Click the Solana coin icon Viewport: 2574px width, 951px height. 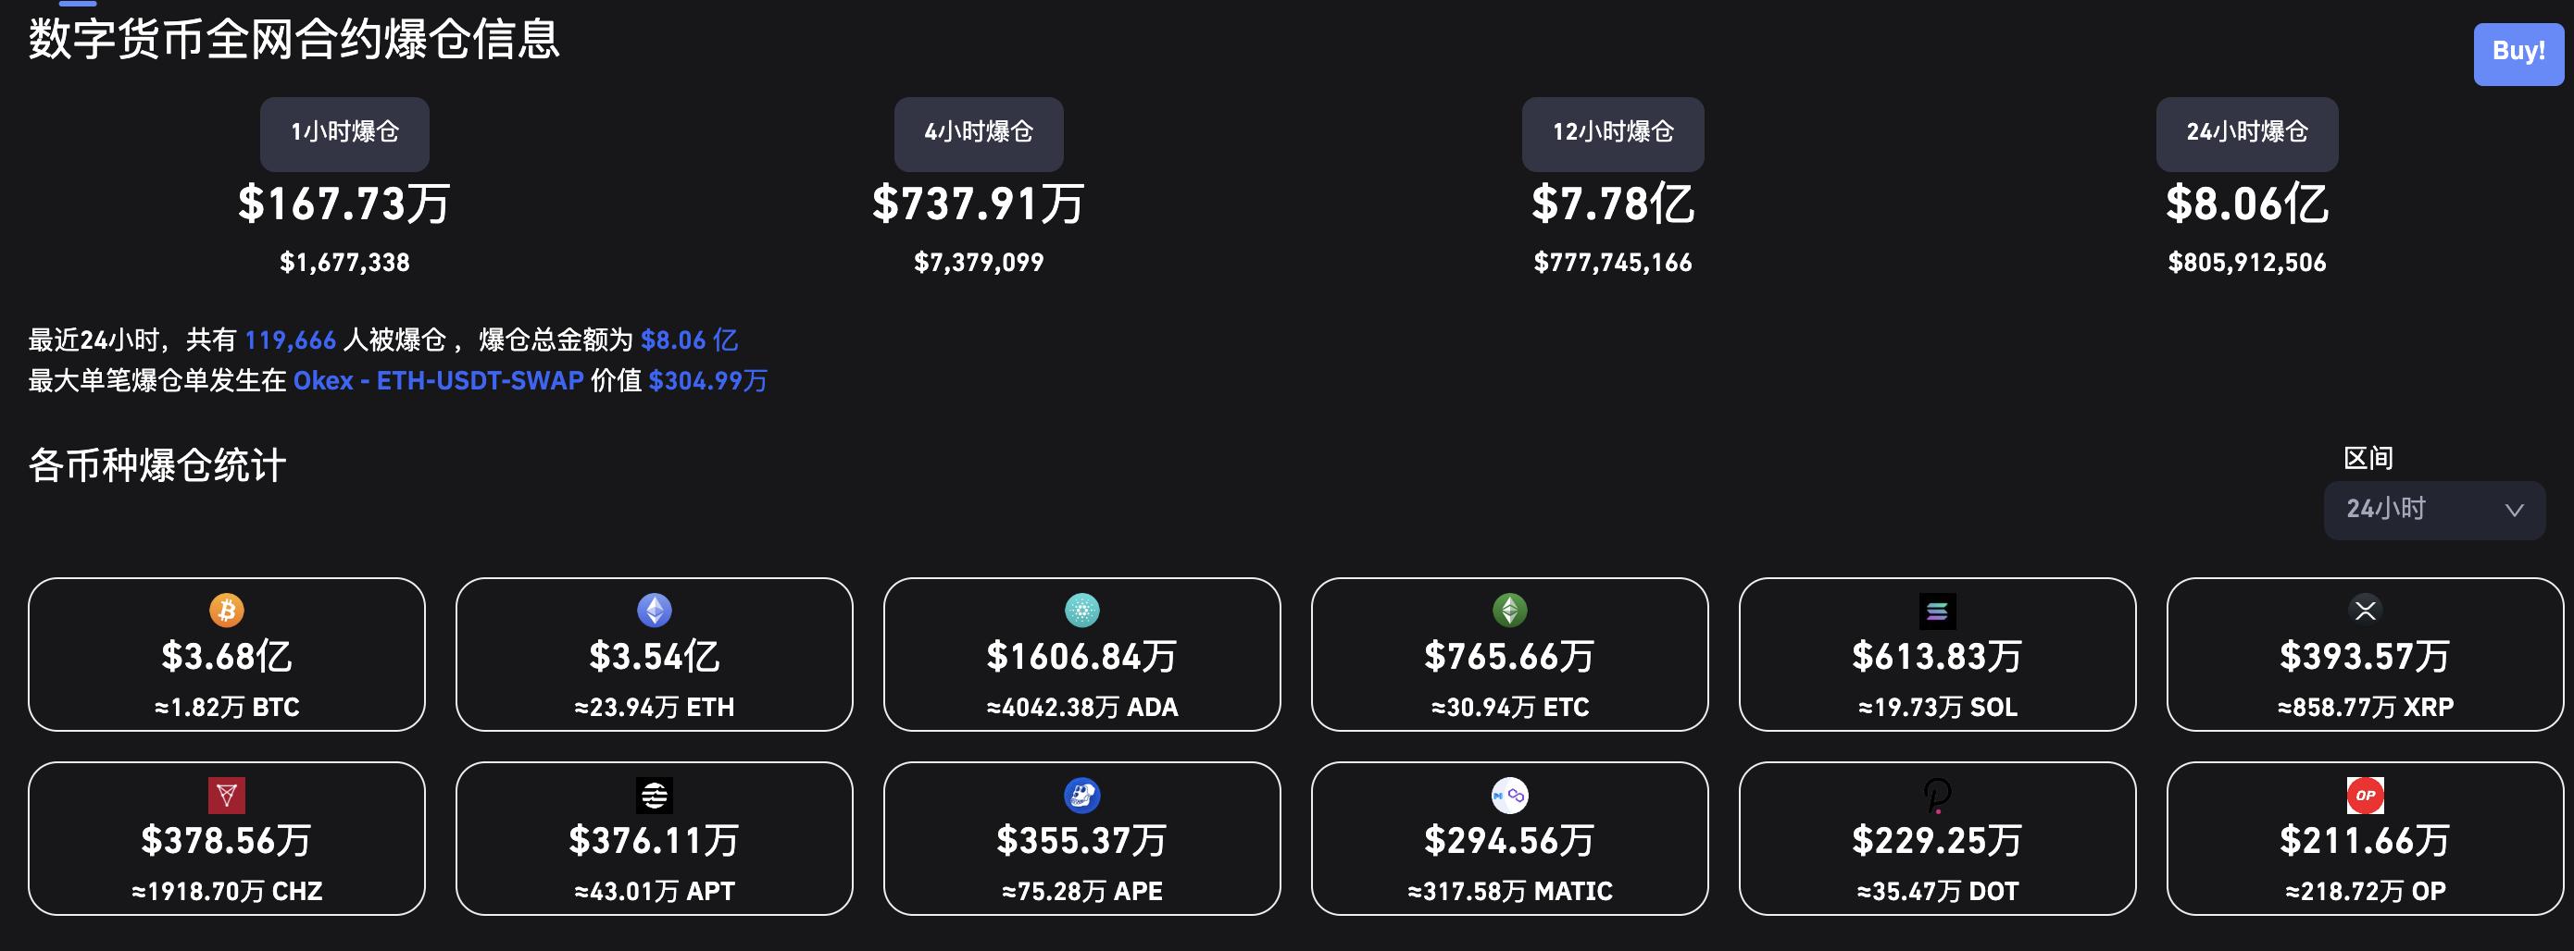tap(1938, 611)
